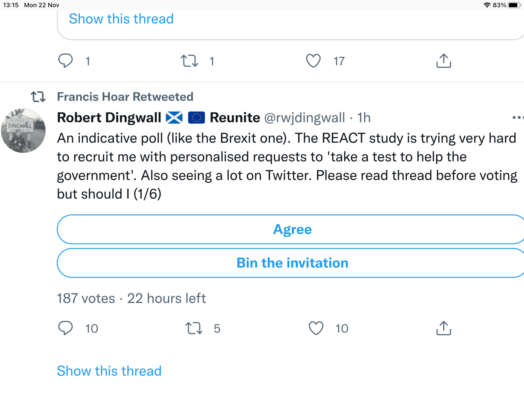524x393 pixels.
Task: Share Robert Dingwall's poll tweet
Action: [443, 328]
